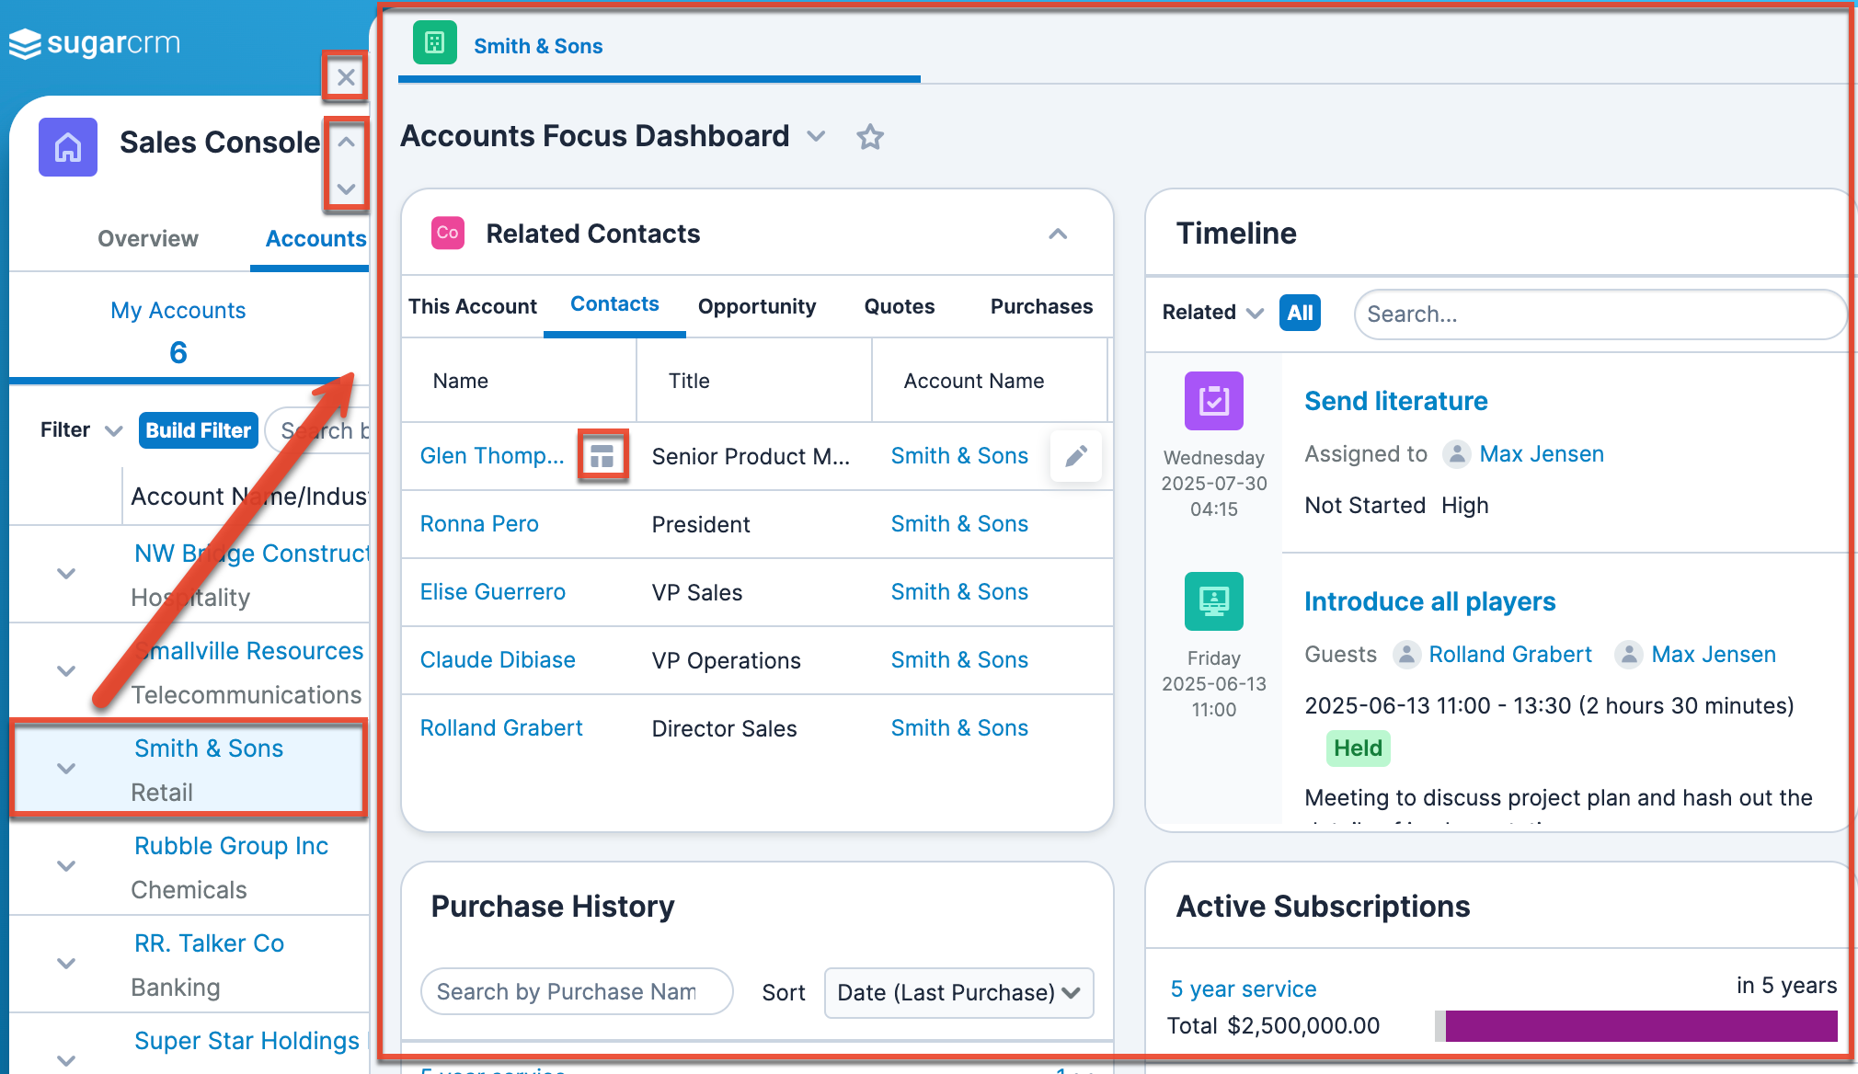This screenshot has width=1858, height=1074.
Task: Select the This Account tab in Related Contacts
Action: point(473,307)
